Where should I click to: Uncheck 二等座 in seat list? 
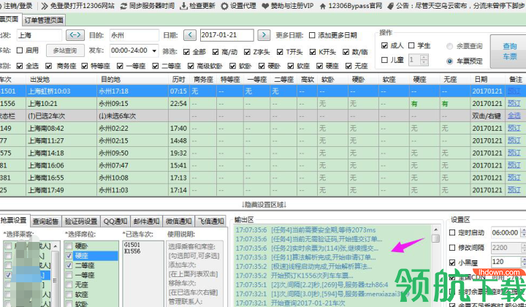click(69, 265)
